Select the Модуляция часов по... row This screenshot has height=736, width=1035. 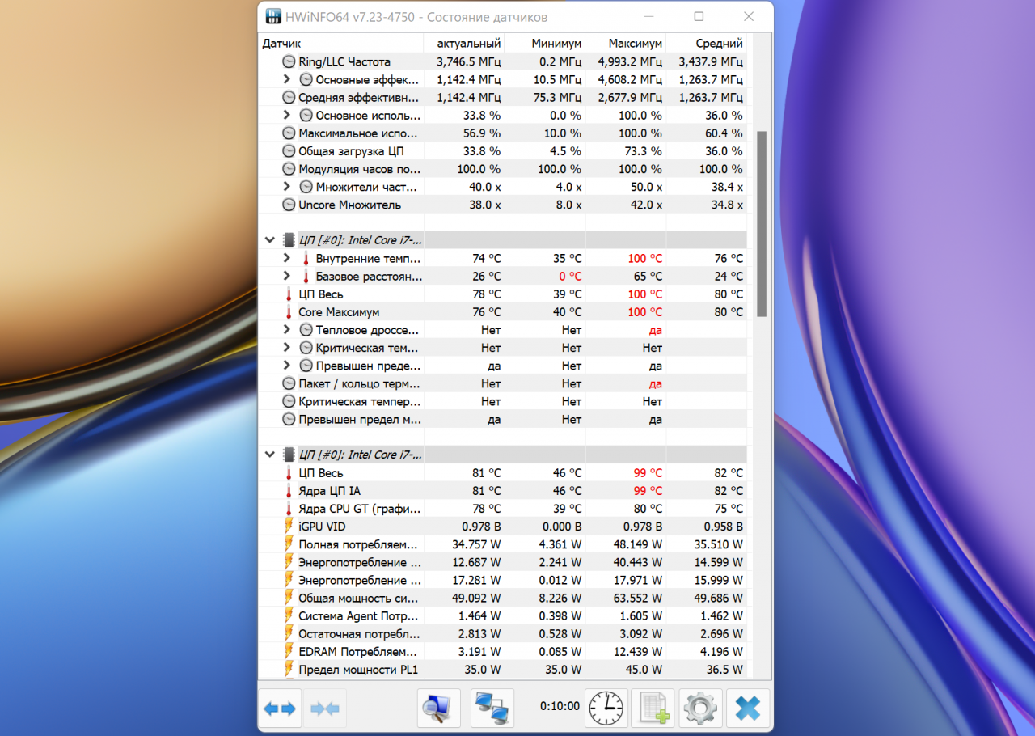pyautogui.click(x=503, y=169)
